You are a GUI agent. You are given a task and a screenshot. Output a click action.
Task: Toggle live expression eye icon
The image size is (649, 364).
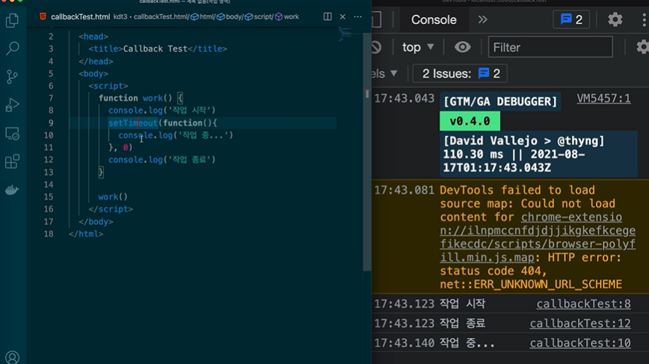click(462, 47)
